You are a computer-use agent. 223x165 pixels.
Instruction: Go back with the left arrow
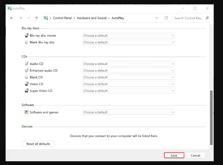point(12,18)
